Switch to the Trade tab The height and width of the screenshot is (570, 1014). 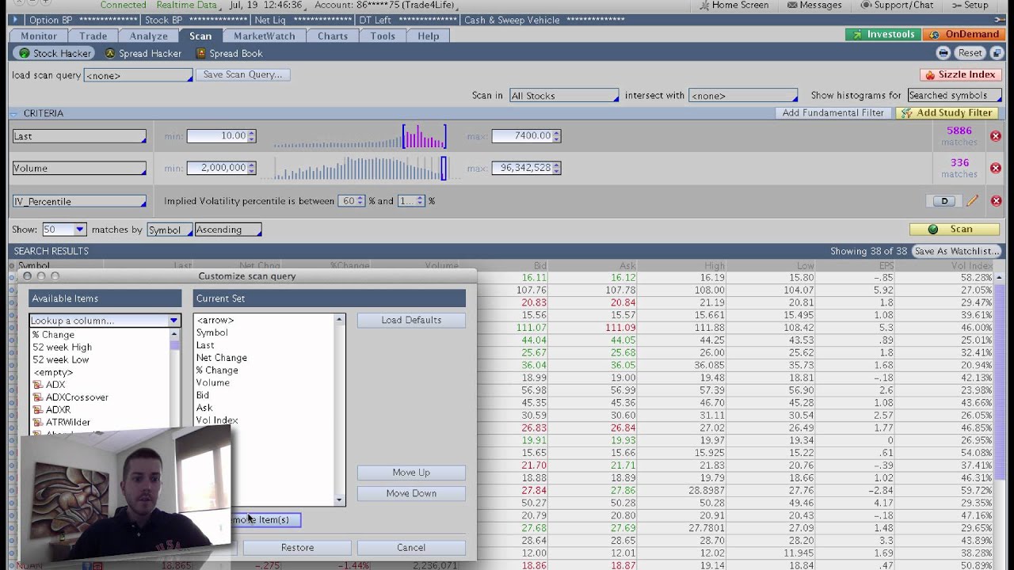(93, 36)
